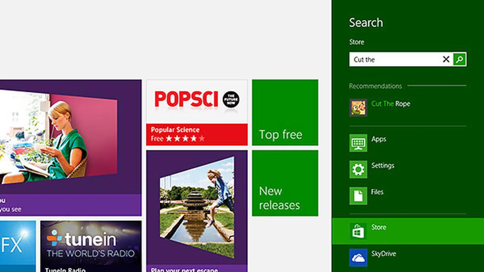The width and height of the screenshot is (484, 272).
Task: Switch search scope to Files
Action: coord(377,192)
